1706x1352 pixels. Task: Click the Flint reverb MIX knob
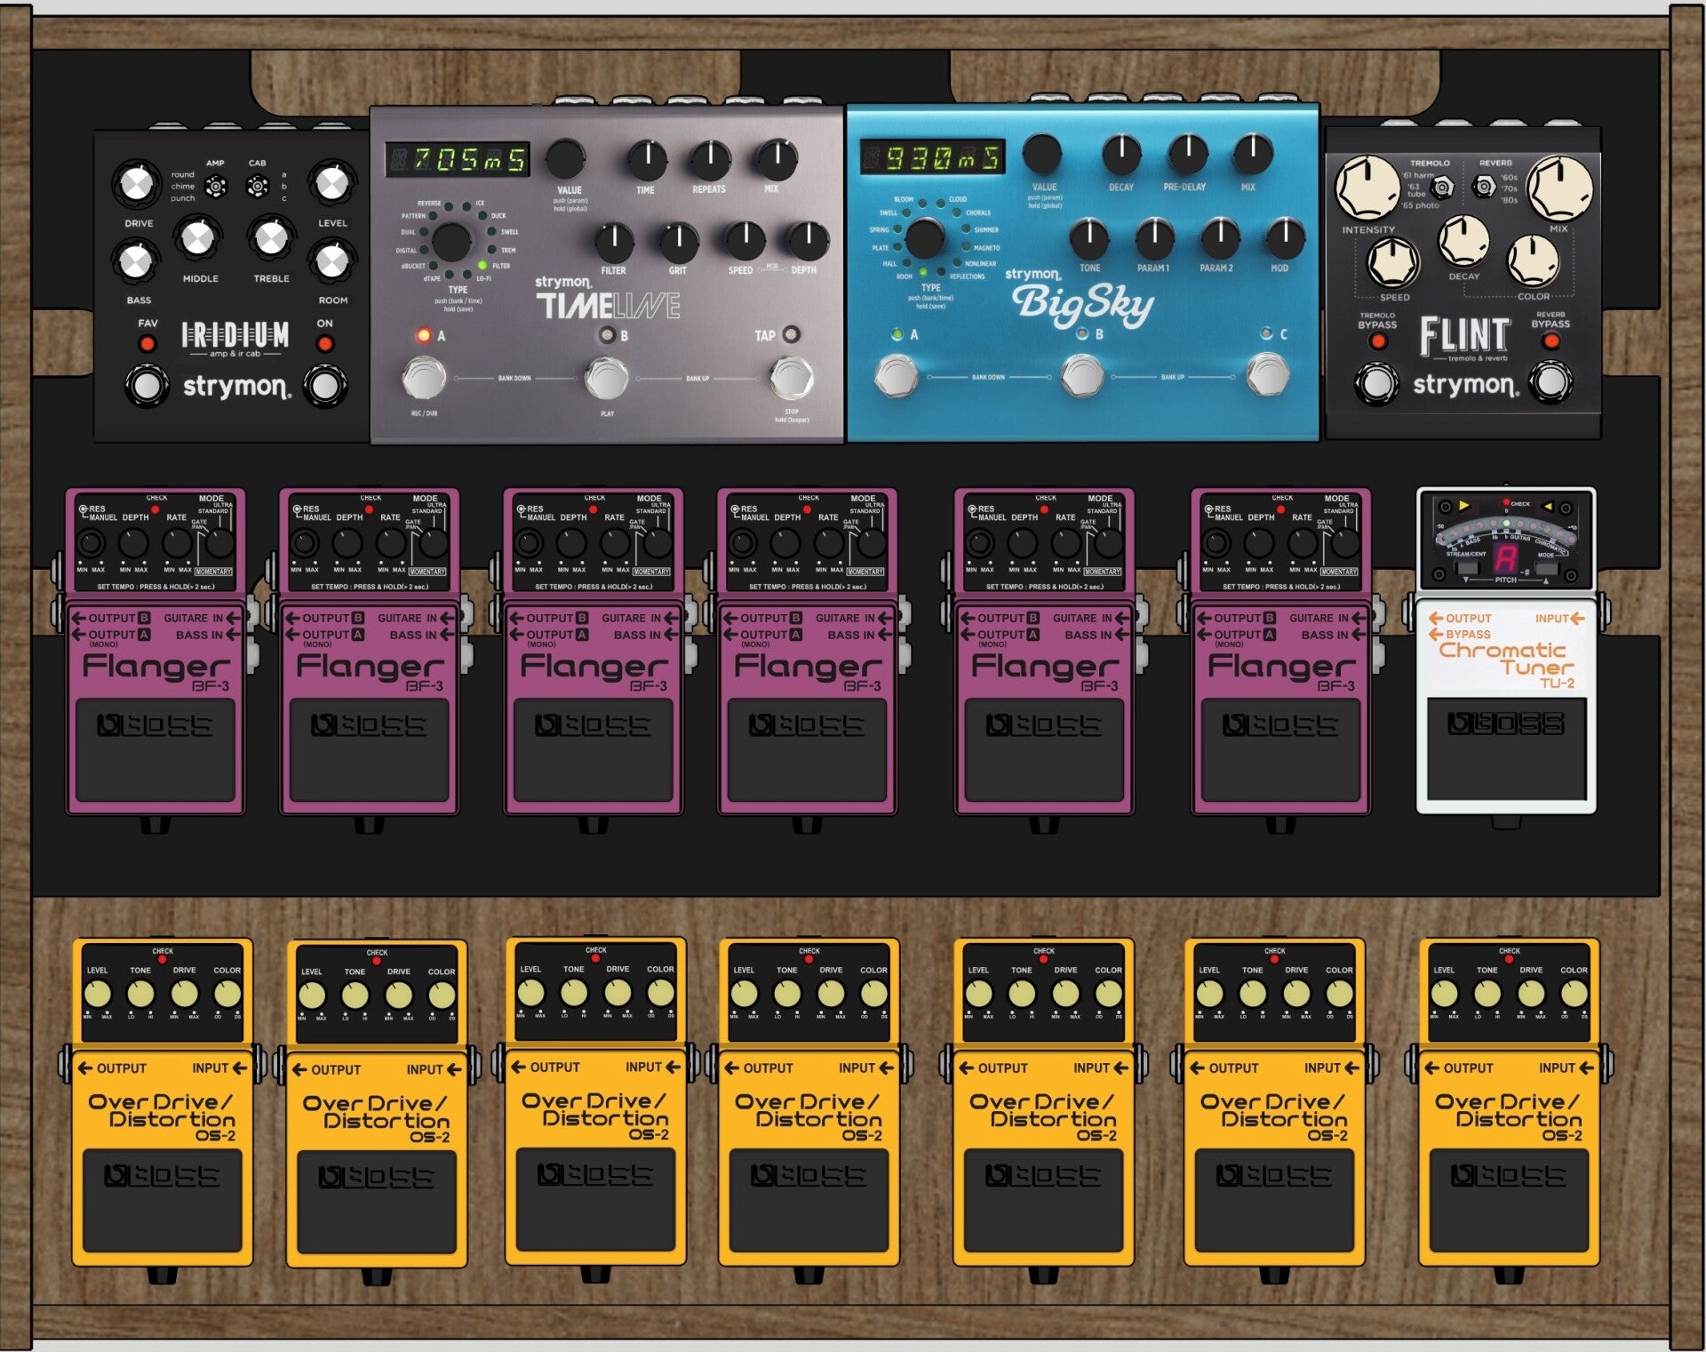1559,188
